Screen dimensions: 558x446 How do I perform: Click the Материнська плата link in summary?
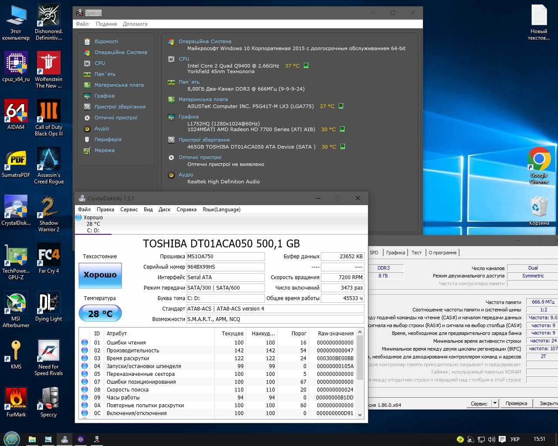[x=203, y=99]
